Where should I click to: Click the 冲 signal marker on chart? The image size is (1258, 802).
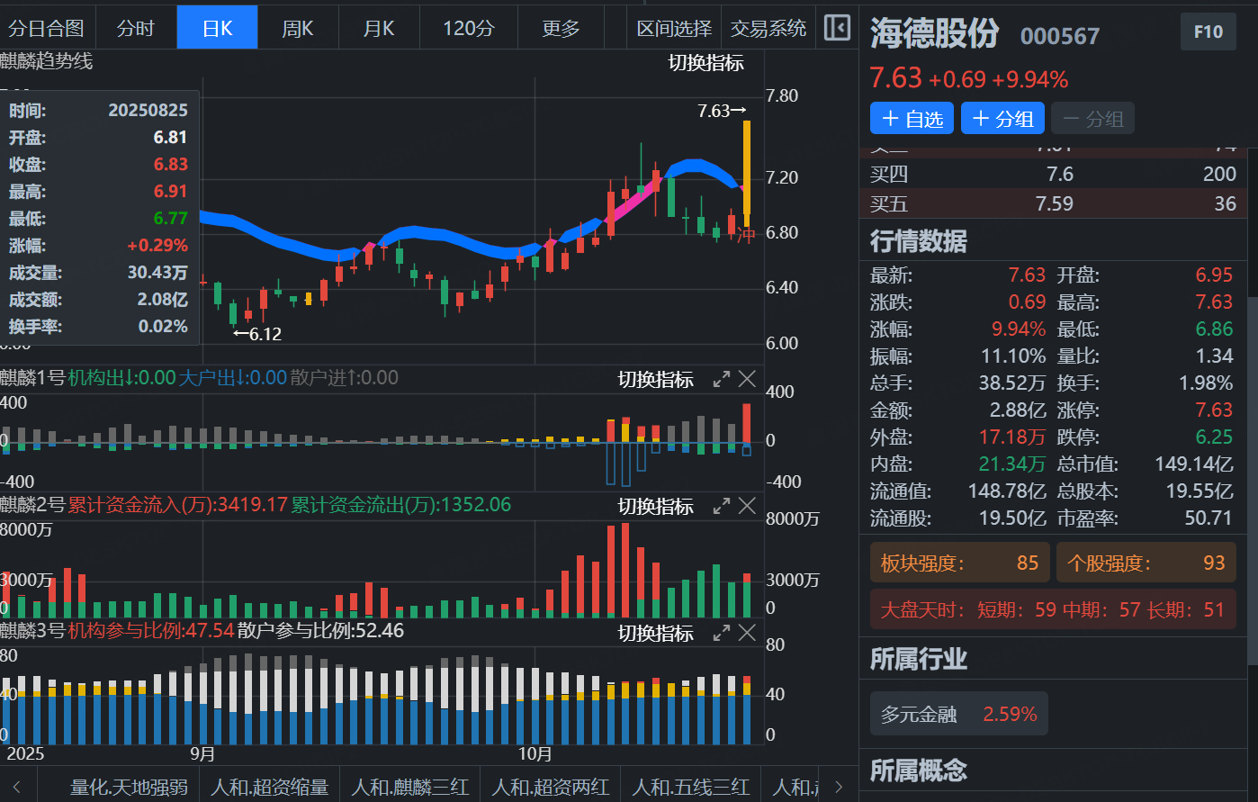[746, 236]
